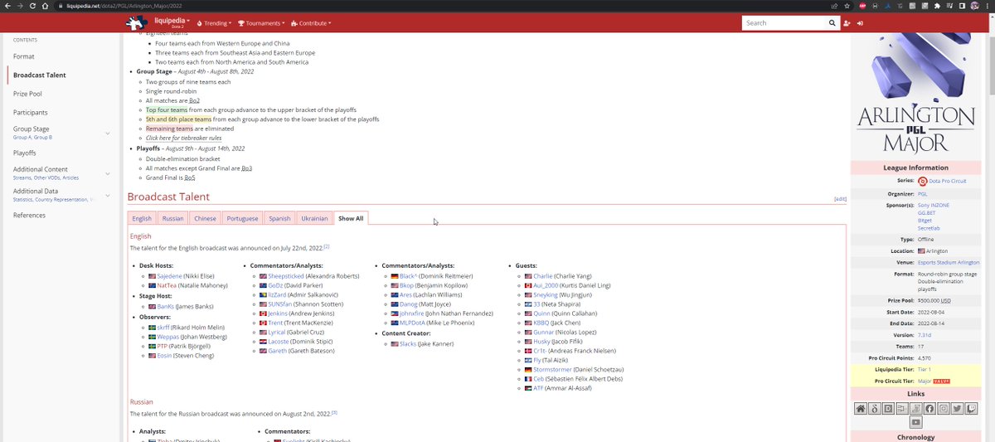
Task: Open version 7.31d link
Action: pyautogui.click(x=925, y=334)
